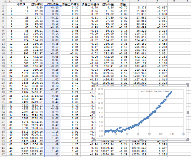Image resolution: width=191 pixels, height=157 pixels.
Task: Click the chart's trendline equation label
Action: [x=155, y=92]
